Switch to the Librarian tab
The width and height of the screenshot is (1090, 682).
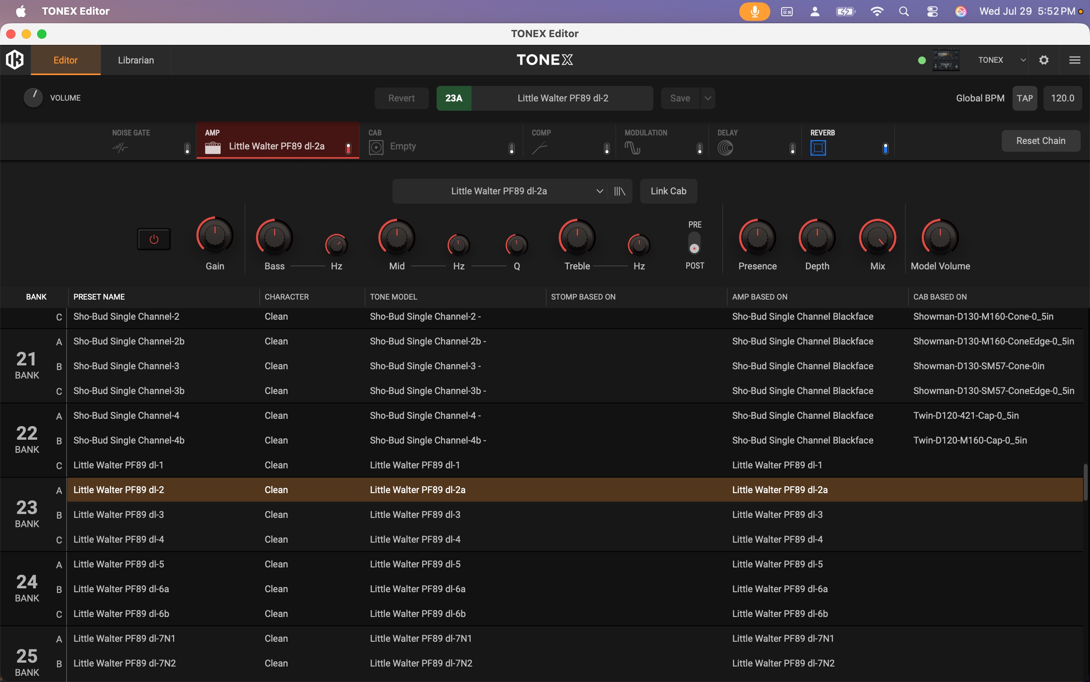(136, 60)
